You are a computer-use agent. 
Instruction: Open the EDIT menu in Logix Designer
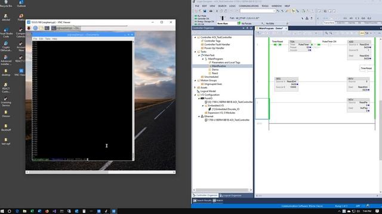[x=204, y=6]
